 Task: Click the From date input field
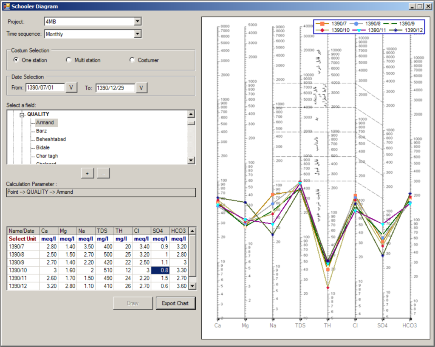coord(45,87)
